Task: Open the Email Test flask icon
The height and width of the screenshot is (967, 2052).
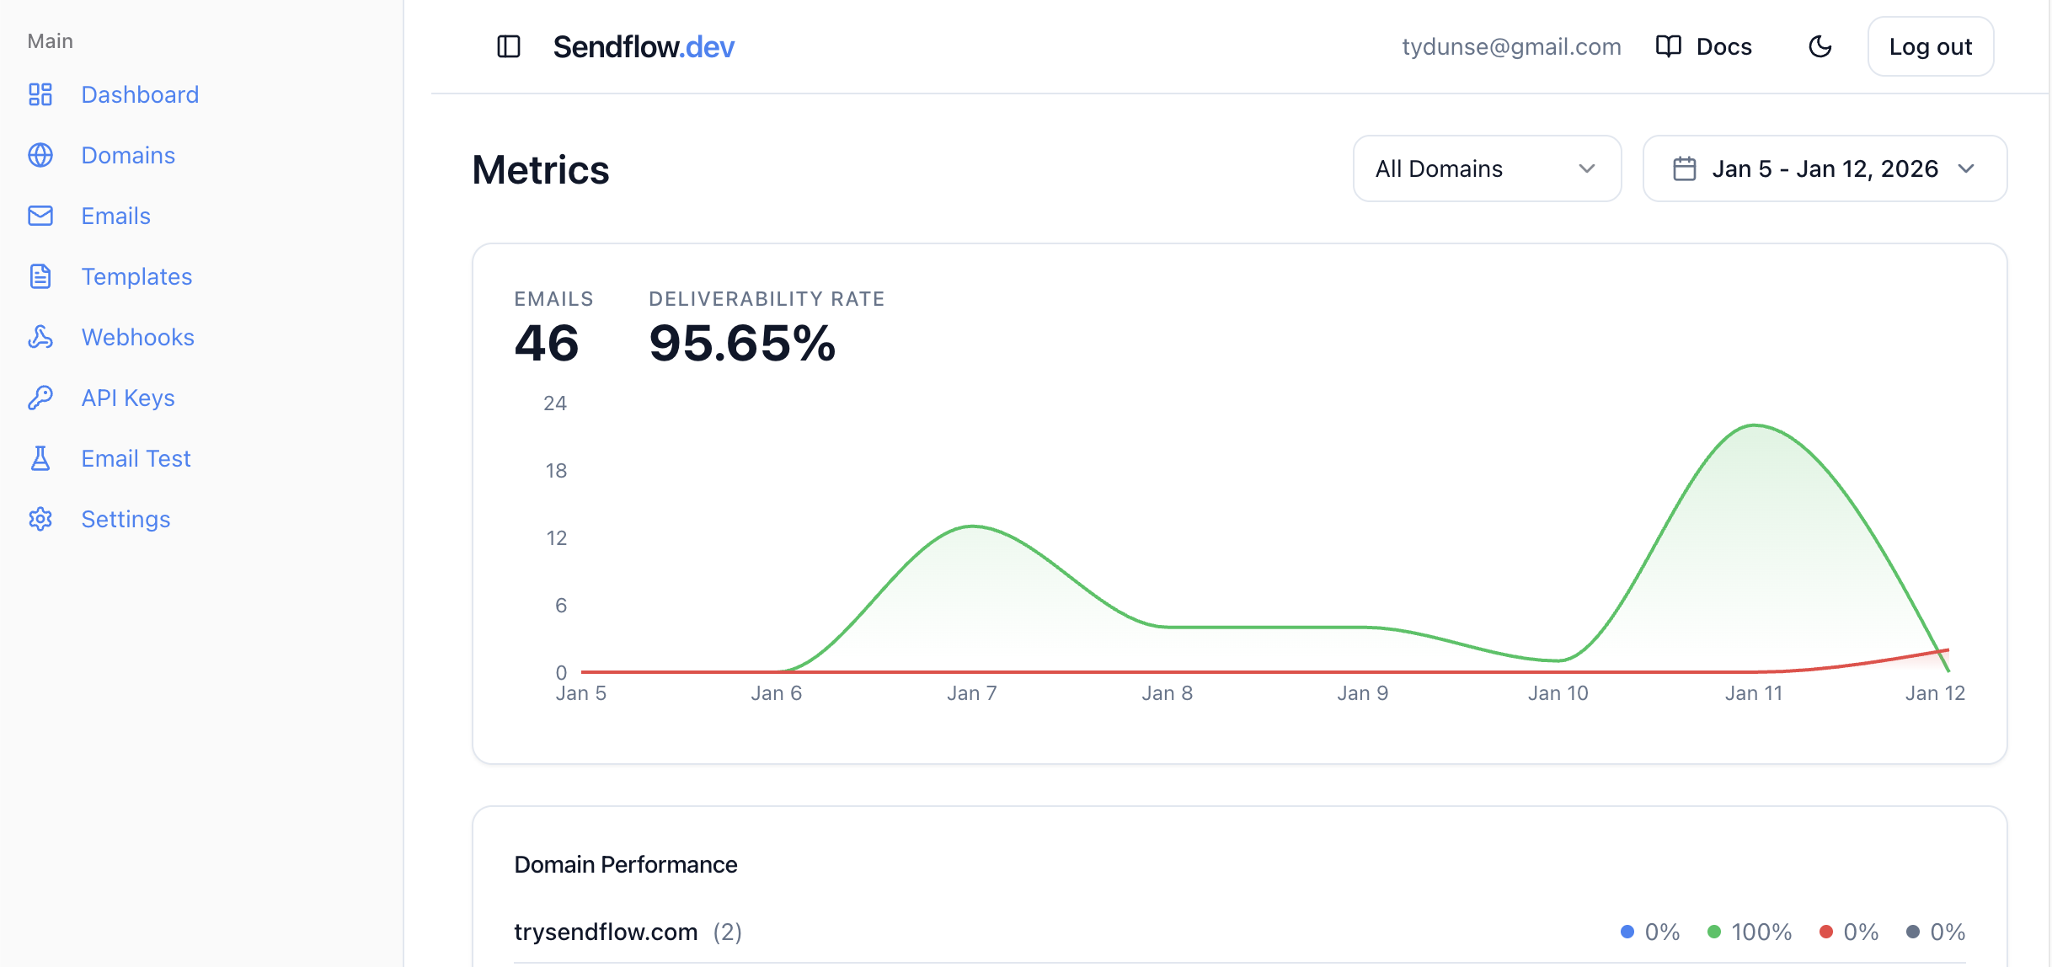Action: click(x=40, y=458)
